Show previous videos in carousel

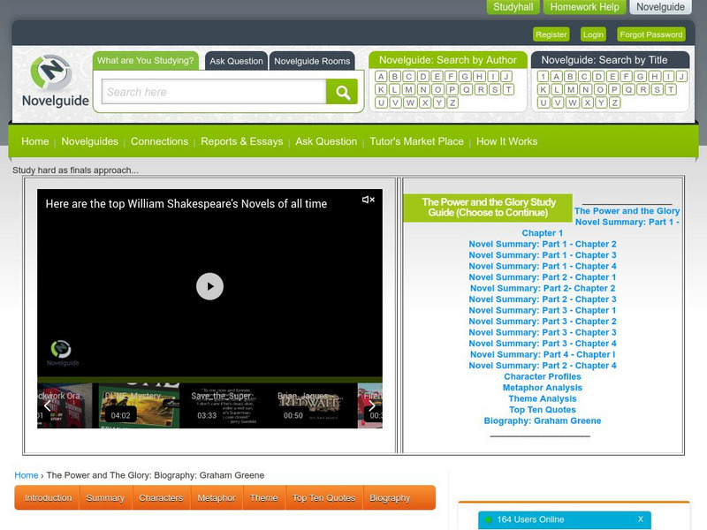(x=47, y=405)
